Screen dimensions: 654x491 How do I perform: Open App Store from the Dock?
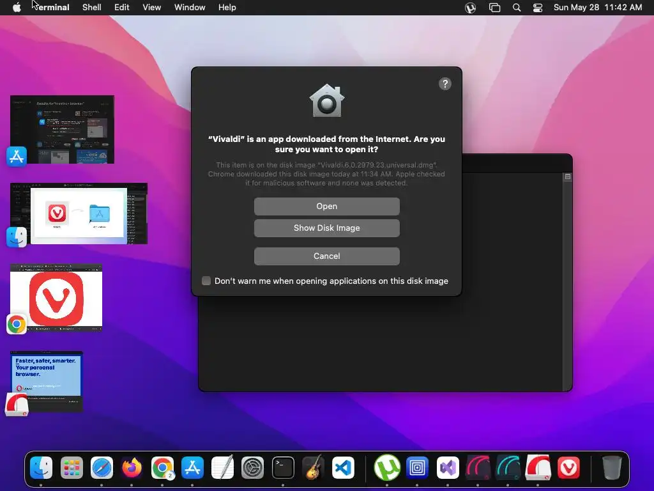click(x=192, y=467)
